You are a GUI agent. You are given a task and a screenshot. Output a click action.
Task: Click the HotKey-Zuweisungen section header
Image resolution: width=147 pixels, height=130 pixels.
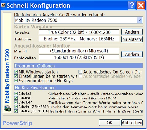(78, 87)
